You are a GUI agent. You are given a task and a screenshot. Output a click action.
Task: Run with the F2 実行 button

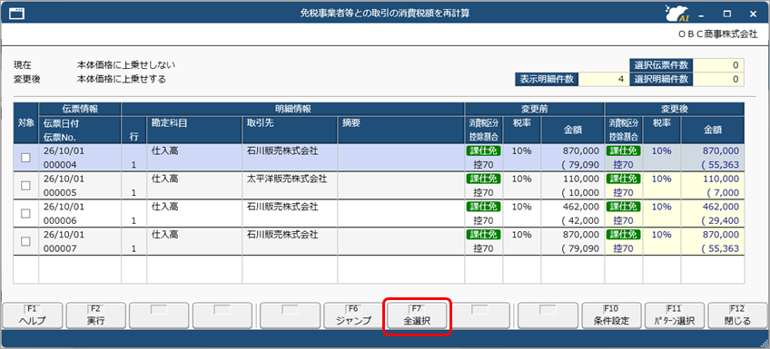point(95,315)
